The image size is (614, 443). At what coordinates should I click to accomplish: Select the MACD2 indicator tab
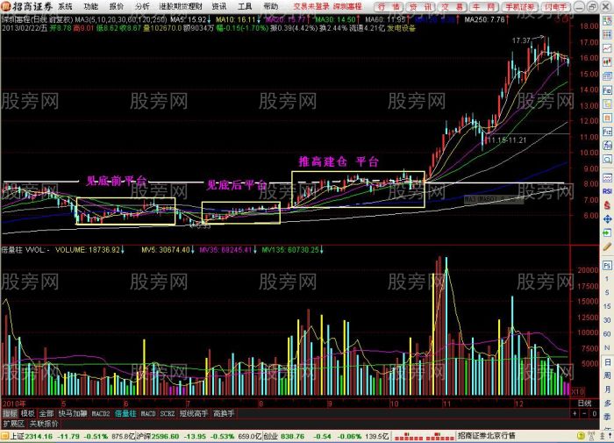click(x=101, y=414)
